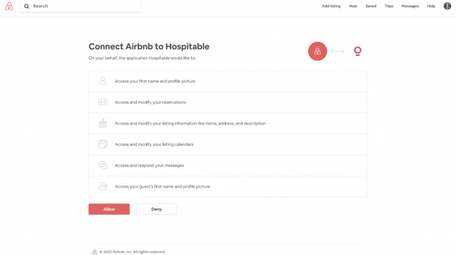
Task: Click the guest profile permission icon
Action: click(x=103, y=186)
